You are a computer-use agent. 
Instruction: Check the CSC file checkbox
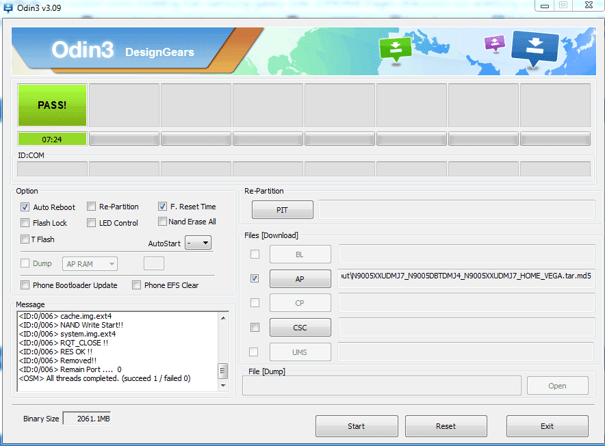[255, 328]
